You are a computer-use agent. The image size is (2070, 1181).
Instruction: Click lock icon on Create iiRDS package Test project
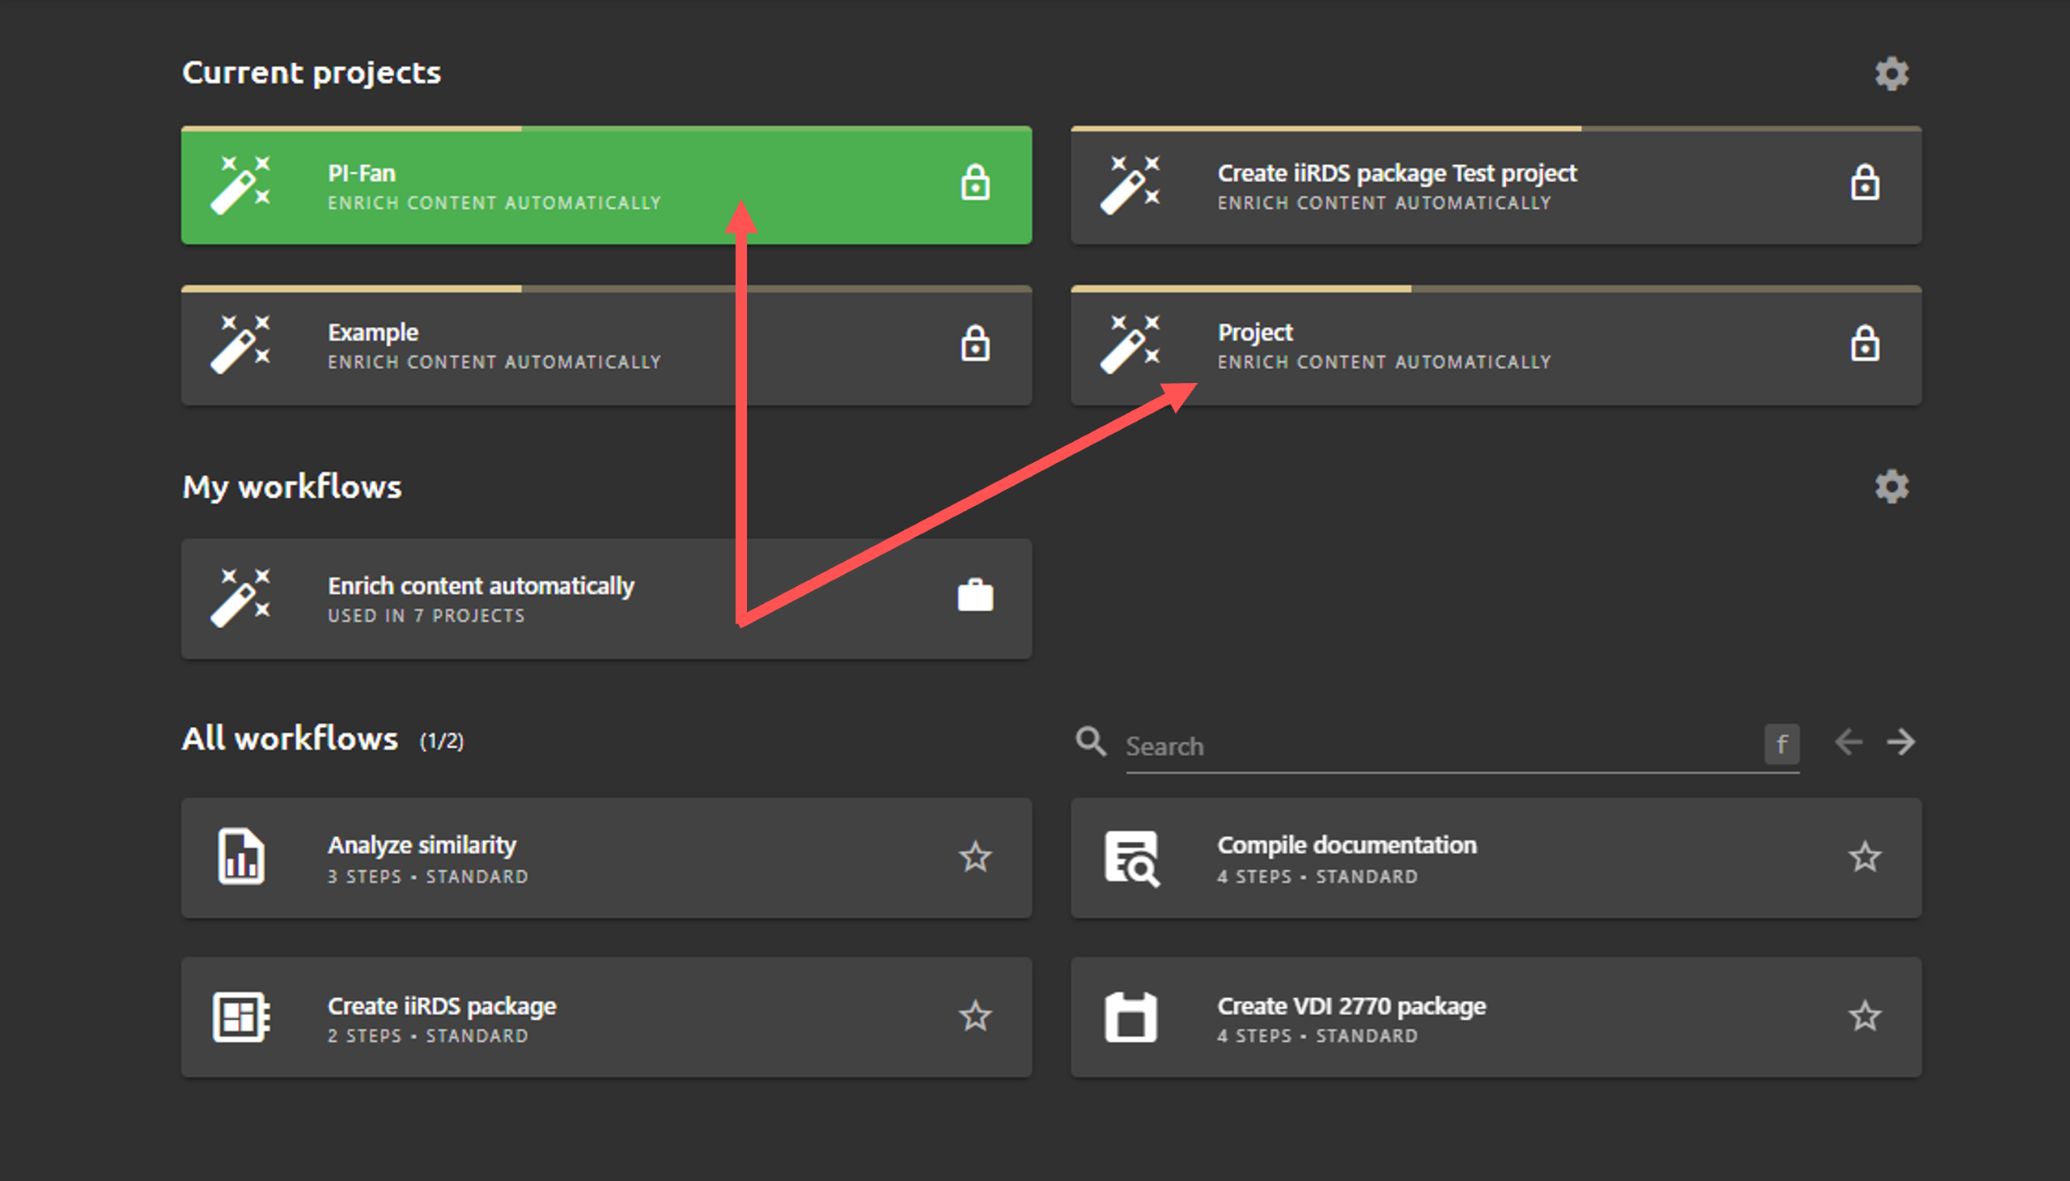[1864, 182]
